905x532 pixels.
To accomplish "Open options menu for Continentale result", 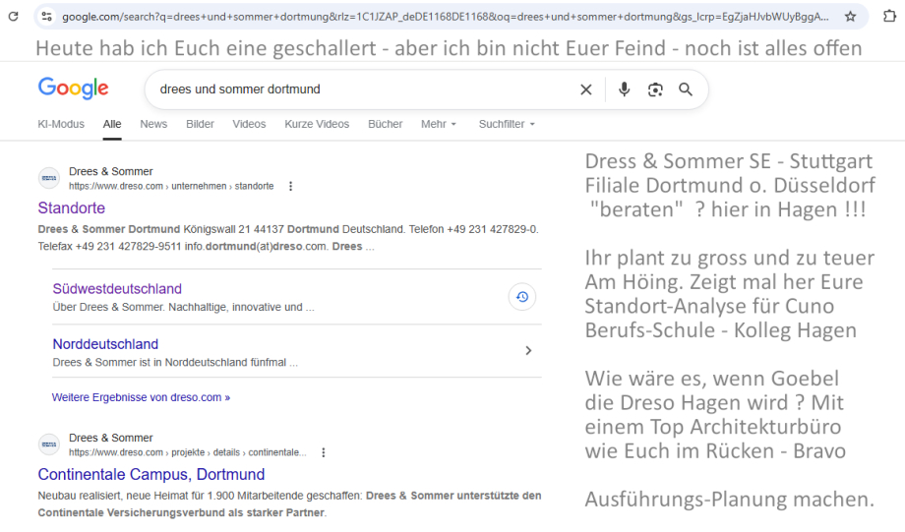I will coord(324,453).
